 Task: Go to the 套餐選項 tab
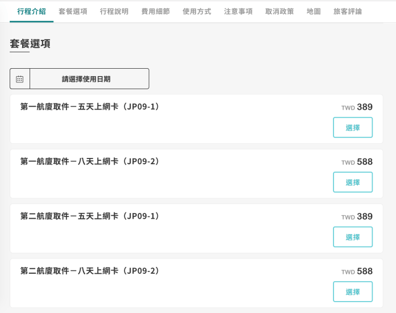point(73,11)
